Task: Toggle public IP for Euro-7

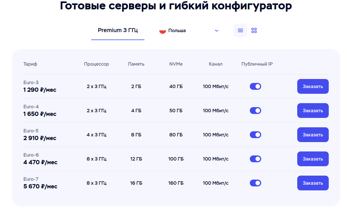Action: pyautogui.click(x=255, y=183)
